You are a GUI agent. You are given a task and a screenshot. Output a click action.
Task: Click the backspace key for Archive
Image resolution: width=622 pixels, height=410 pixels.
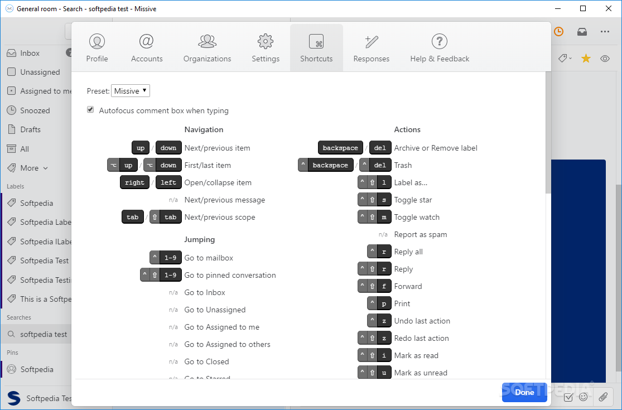[x=340, y=148]
